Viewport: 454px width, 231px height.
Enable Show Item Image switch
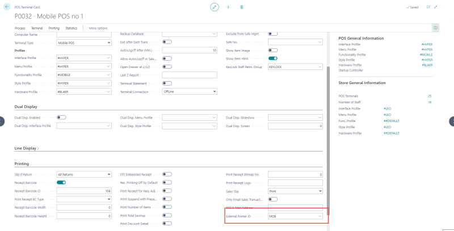[x=273, y=51]
